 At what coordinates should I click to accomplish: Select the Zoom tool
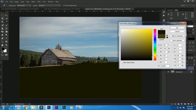pyautogui.click(x=6, y=45)
